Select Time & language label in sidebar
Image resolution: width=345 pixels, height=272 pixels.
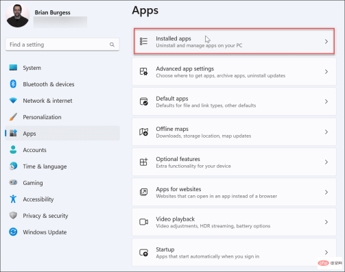pyautogui.click(x=45, y=166)
